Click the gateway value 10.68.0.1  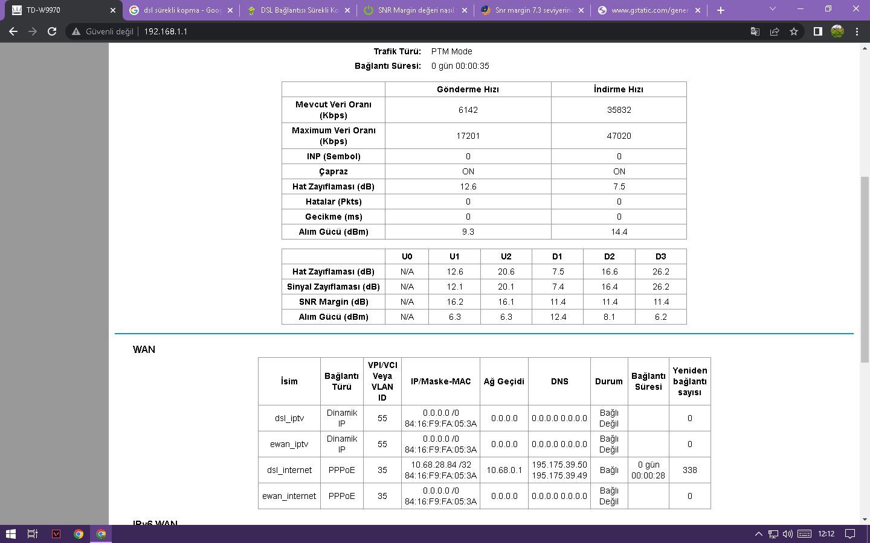[x=504, y=470]
